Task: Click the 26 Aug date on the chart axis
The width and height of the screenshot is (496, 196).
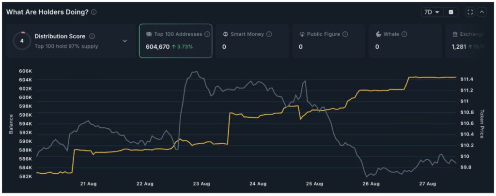Action: (371, 184)
